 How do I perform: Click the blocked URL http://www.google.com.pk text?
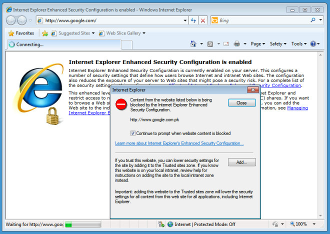[x=154, y=119]
